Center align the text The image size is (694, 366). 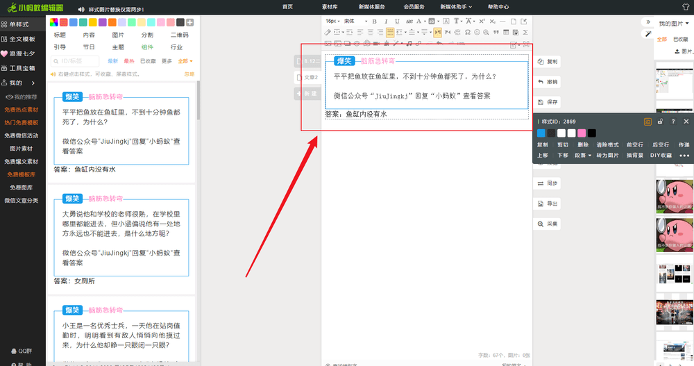[x=370, y=33]
